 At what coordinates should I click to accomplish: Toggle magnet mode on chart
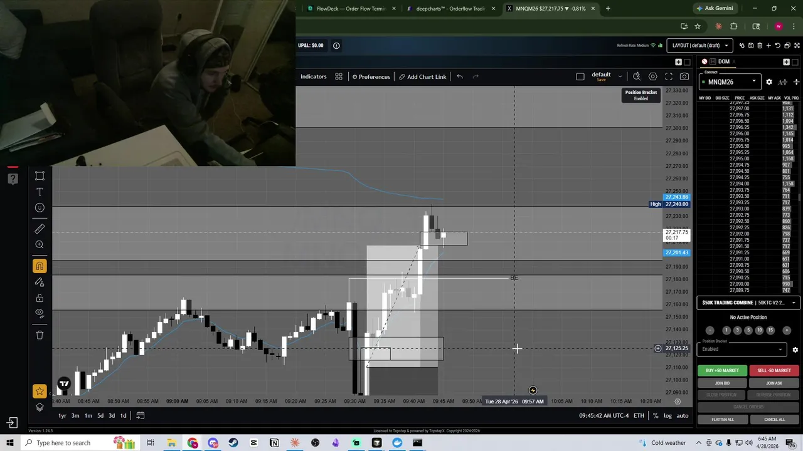tap(40, 266)
